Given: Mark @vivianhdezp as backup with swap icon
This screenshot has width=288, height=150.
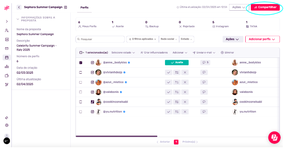Looking at the screenshot, I should [177, 73].
